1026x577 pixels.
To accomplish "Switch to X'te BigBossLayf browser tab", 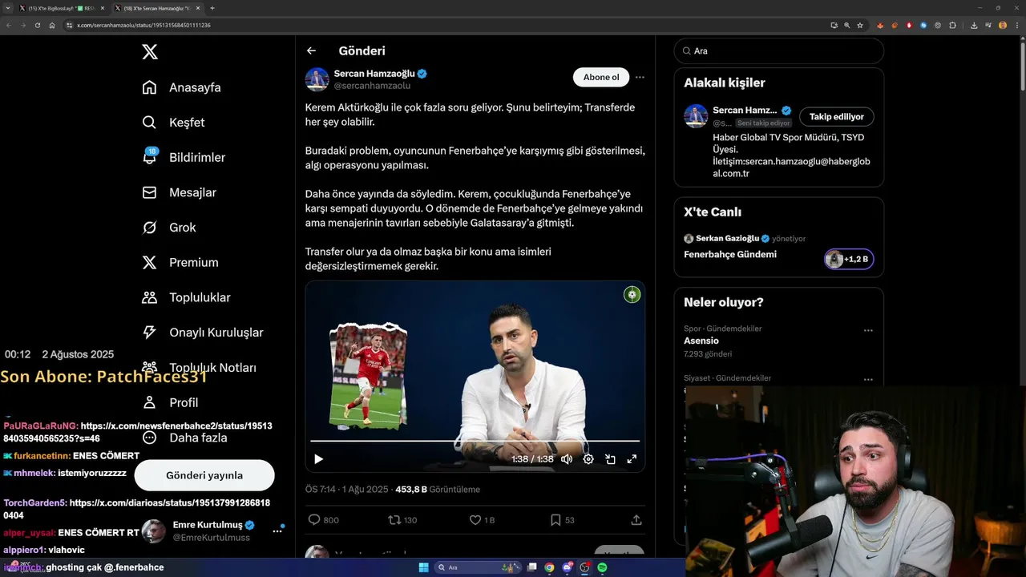I will tap(62, 8).
